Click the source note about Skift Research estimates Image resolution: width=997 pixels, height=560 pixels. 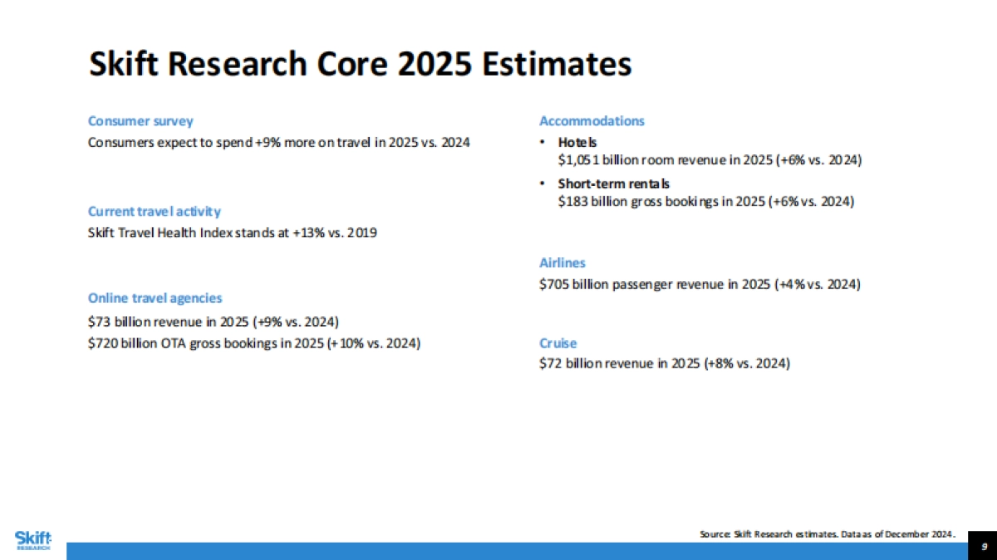(828, 534)
